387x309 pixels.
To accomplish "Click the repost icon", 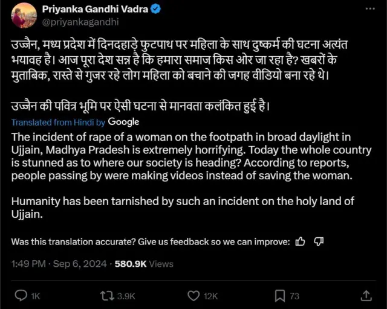I will click(107, 295).
